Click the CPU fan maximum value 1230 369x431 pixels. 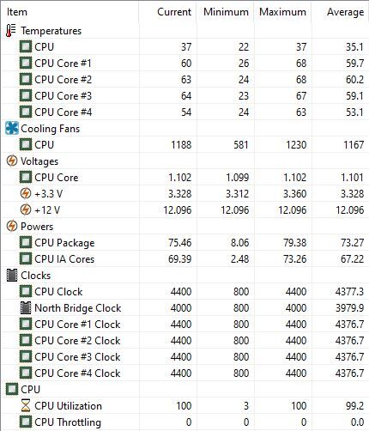[296, 145]
